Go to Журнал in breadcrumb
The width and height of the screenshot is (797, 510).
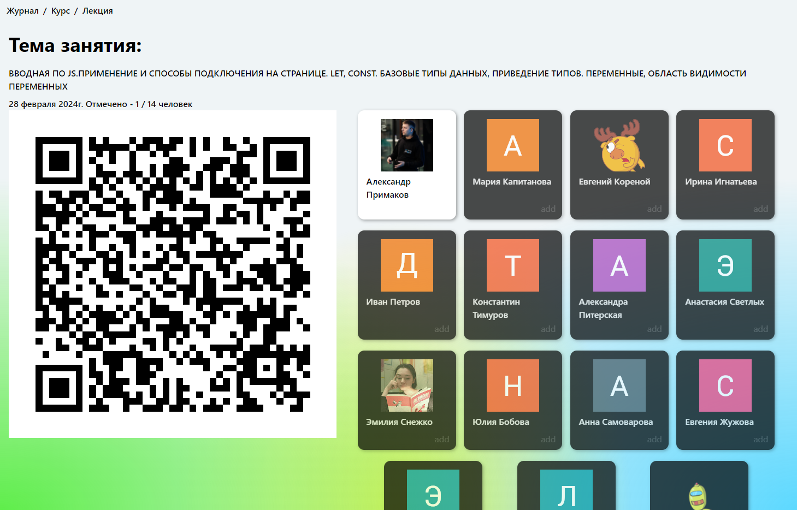[22, 11]
